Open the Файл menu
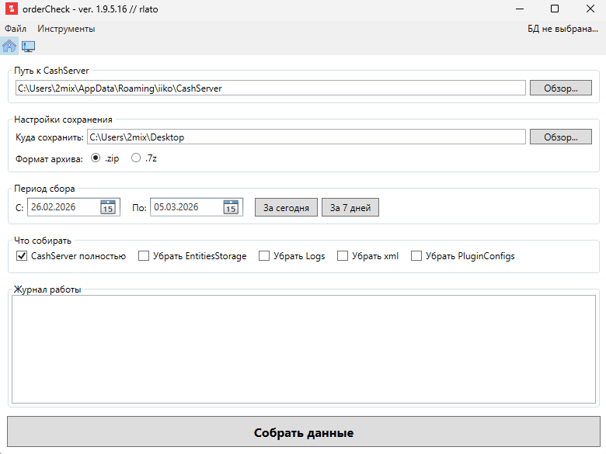Image resolution: width=606 pixels, height=454 pixels. pyautogui.click(x=16, y=29)
